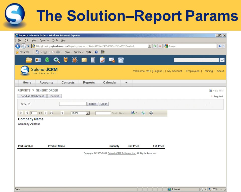The image size is (241, 192).
Task: Open the Employees link
Action: [193, 71]
